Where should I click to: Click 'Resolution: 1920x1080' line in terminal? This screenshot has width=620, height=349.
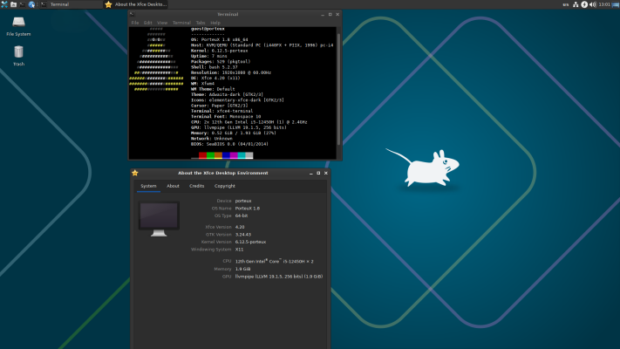pyautogui.click(x=231, y=72)
